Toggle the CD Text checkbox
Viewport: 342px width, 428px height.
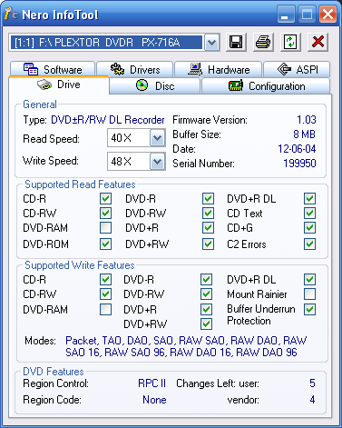[x=310, y=213]
